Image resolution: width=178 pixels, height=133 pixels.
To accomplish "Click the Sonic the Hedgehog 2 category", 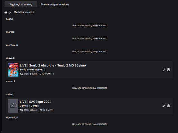I will [x=33, y=70].
